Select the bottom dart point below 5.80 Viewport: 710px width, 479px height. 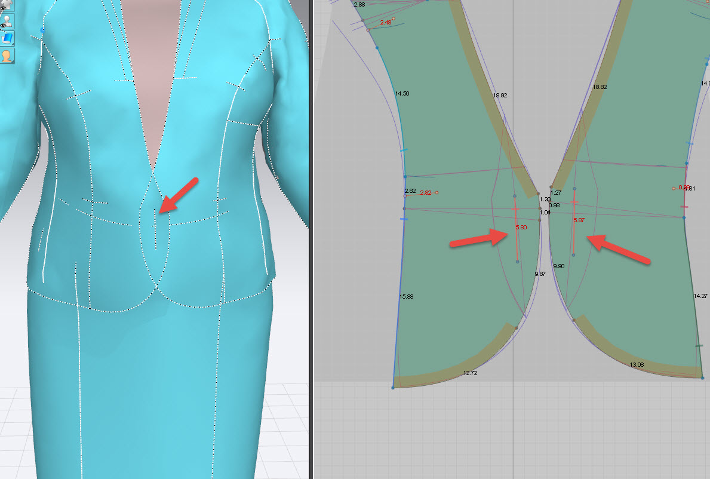pyautogui.click(x=518, y=262)
